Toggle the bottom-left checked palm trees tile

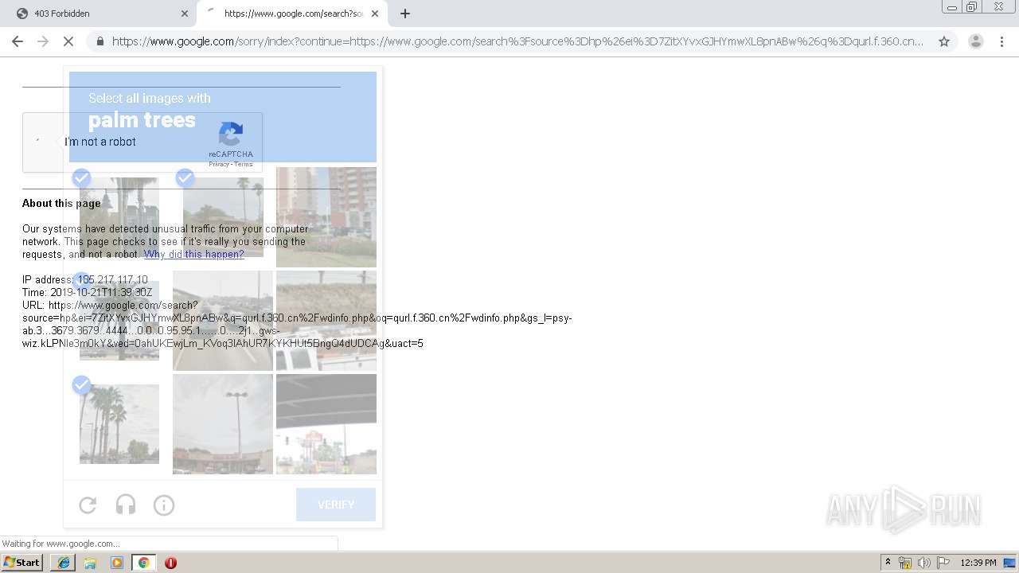(119, 424)
